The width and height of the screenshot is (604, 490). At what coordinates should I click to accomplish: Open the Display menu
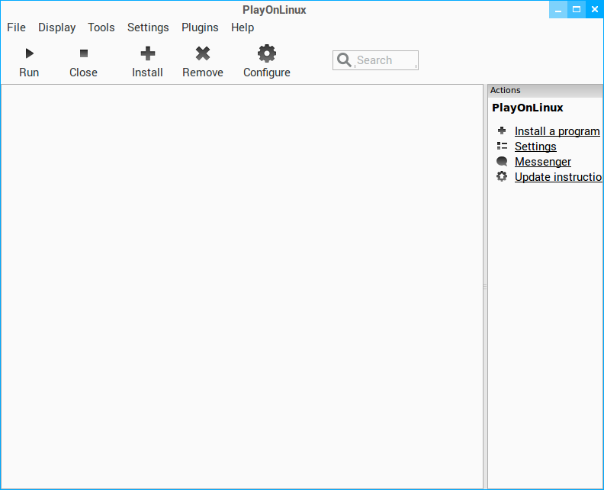coord(56,27)
